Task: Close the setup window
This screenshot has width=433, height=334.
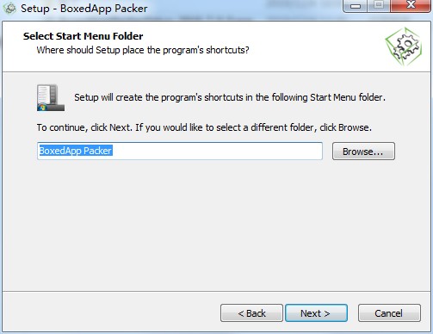Action: 411,5
